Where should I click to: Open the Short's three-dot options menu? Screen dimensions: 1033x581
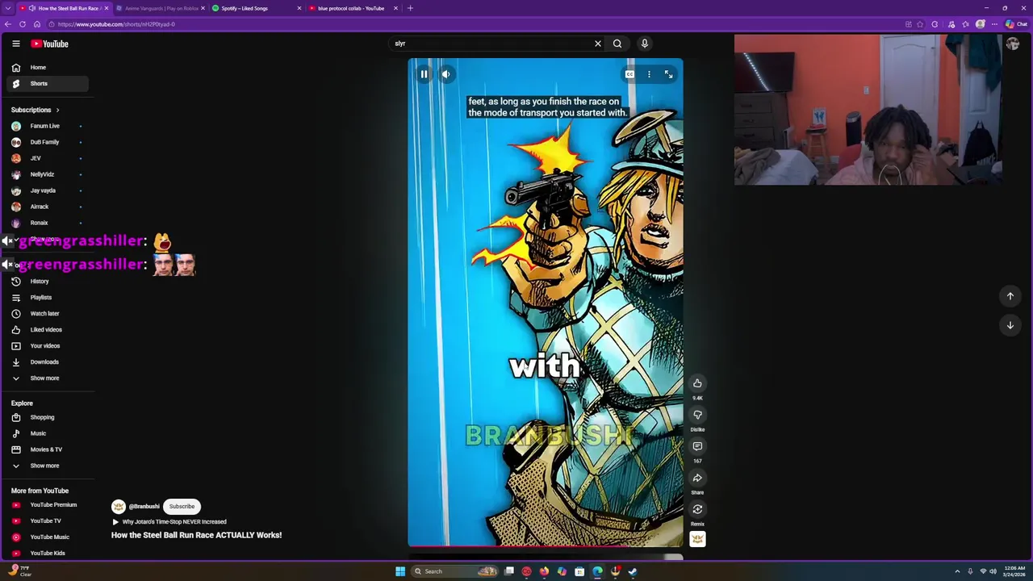649,74
